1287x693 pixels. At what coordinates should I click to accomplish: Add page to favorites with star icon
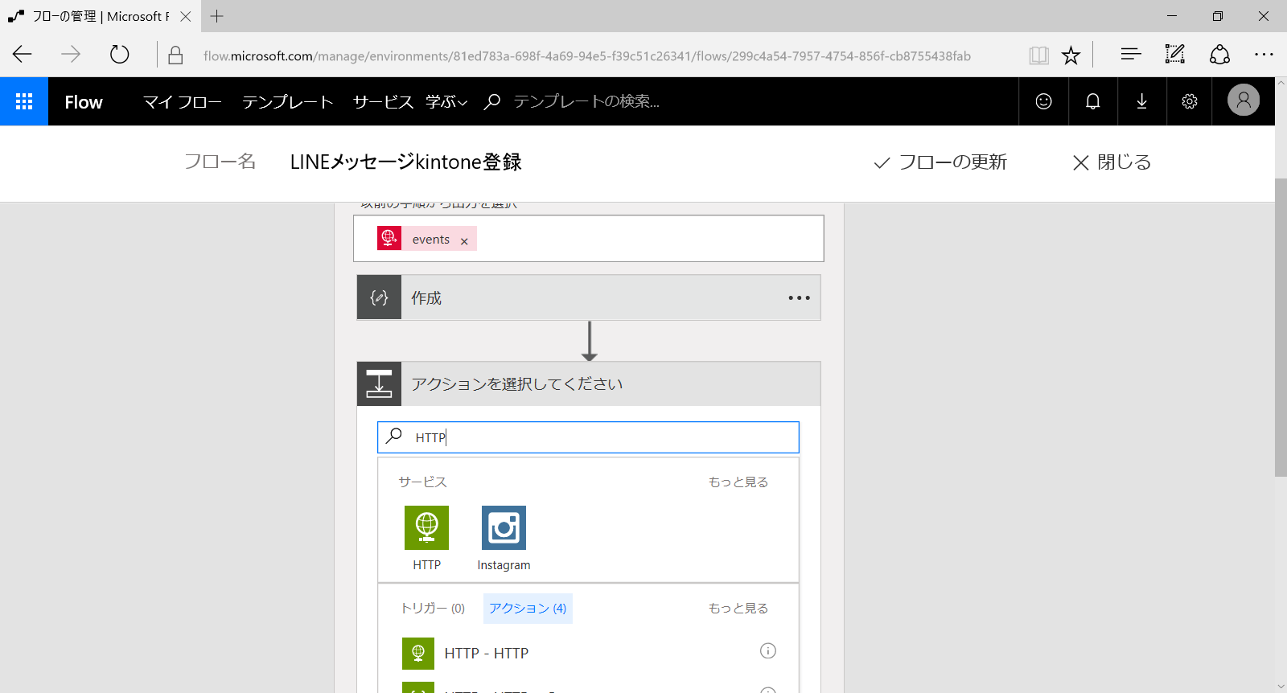(x=1071, y=55)
